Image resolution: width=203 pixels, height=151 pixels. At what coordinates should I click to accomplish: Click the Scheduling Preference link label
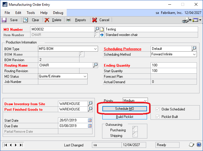click(x=122, y=49)
